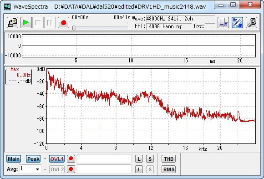264x179 pixels.
Task: Expand the Avg count dropdown
Action: 37,169
